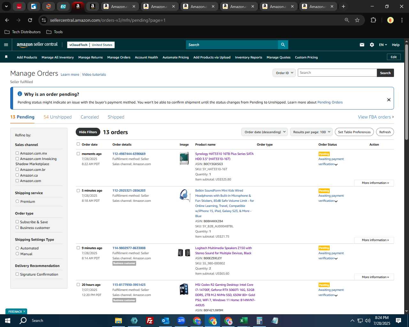Expand More information for the Logitech order
The image size is (409, 327).
pos(374,277)
